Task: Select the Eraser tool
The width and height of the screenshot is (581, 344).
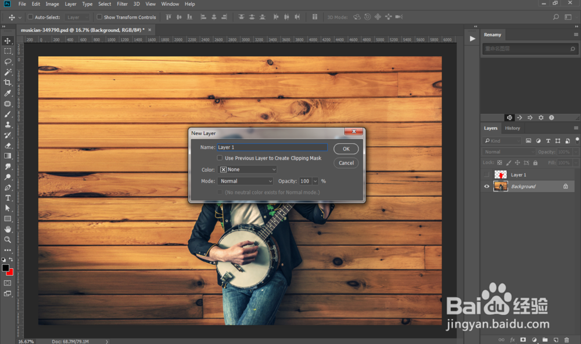Action: coord(8,146)
